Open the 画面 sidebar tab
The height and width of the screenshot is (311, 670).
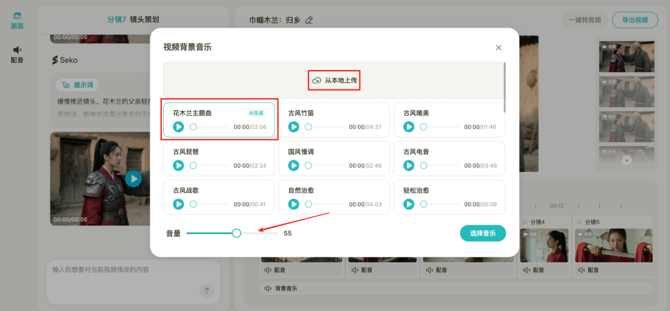pyautogui.click(x=17, y=20)
